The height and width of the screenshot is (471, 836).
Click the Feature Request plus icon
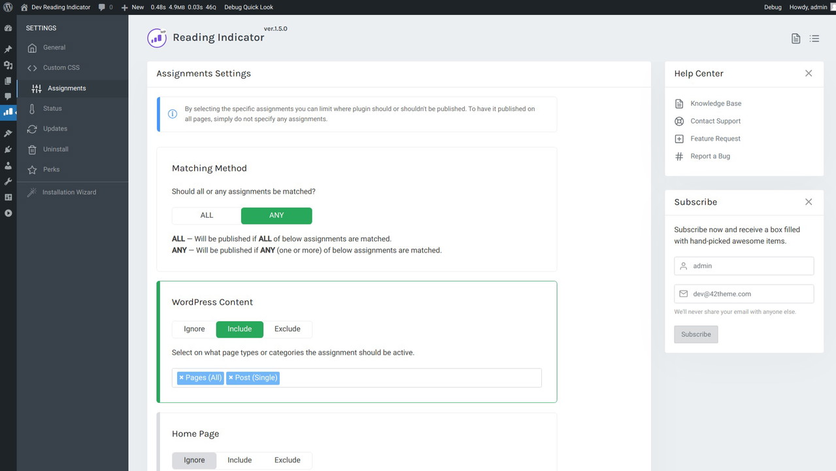click(679, 139)
